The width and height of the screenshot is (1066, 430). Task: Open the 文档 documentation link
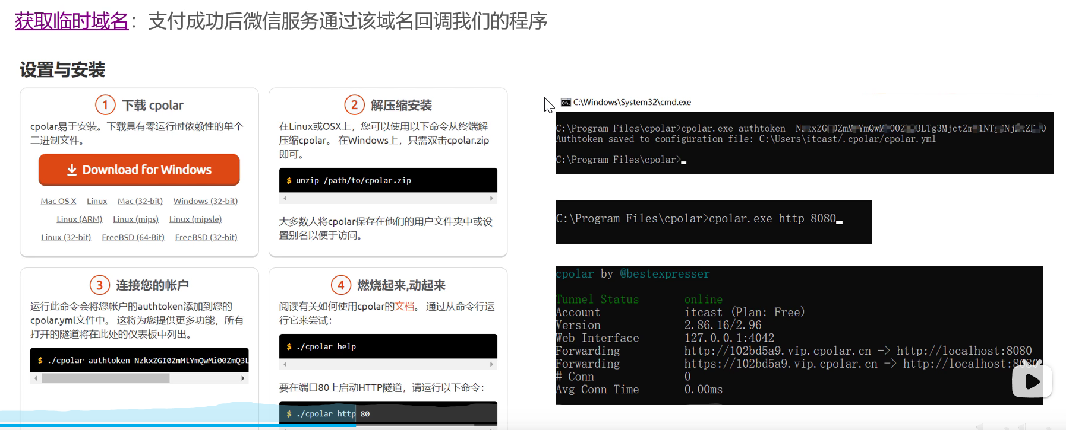click(405, 306)
